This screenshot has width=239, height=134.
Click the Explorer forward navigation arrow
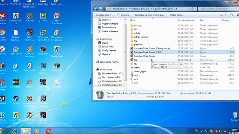(x=100, y=9)
